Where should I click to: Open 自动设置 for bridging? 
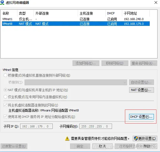[x=142, y=82]
